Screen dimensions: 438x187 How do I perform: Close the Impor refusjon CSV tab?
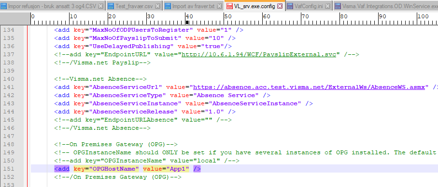pyautogui.click(x=101, y=6)
